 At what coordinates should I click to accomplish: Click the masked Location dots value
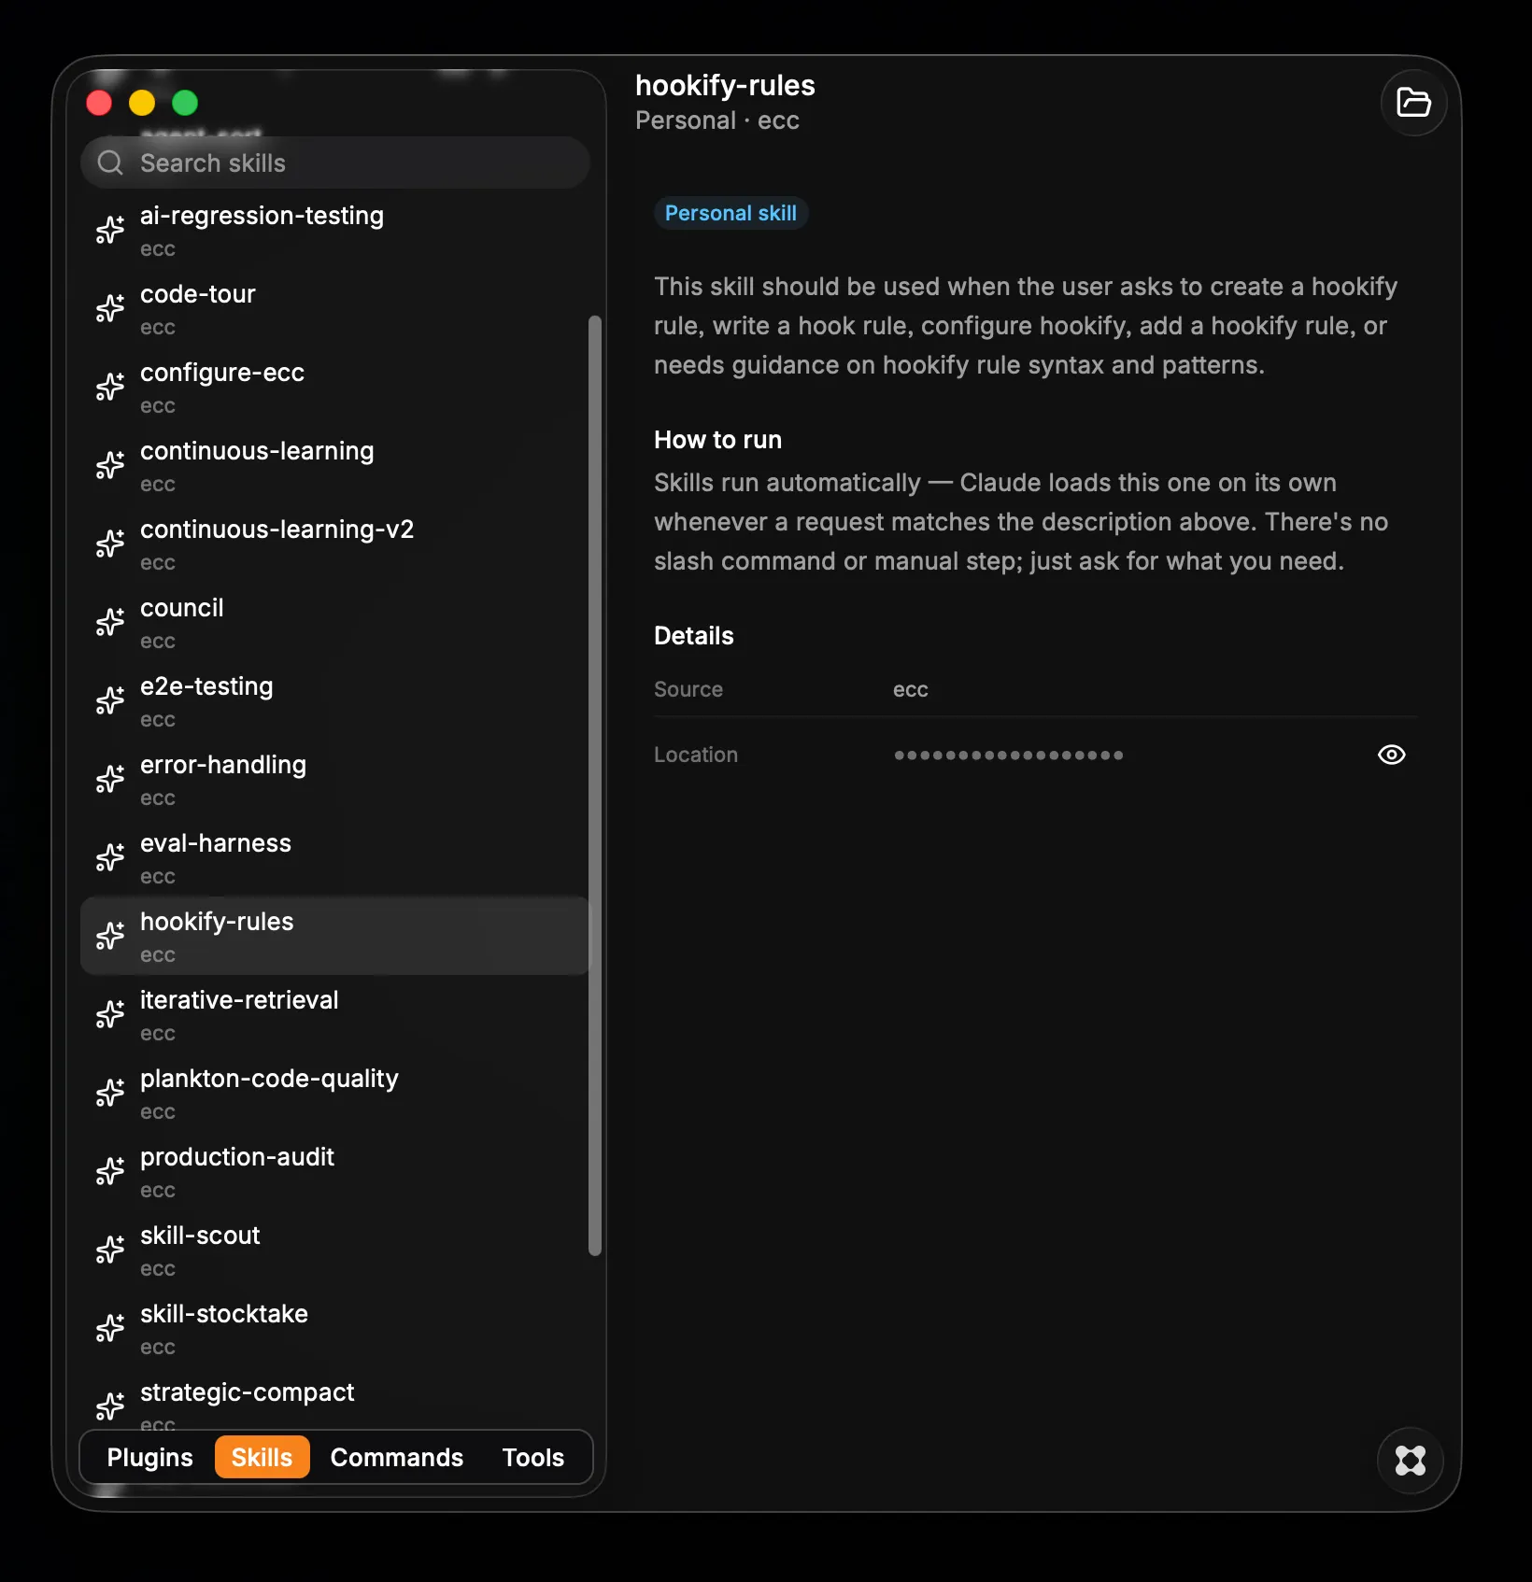1008,755
